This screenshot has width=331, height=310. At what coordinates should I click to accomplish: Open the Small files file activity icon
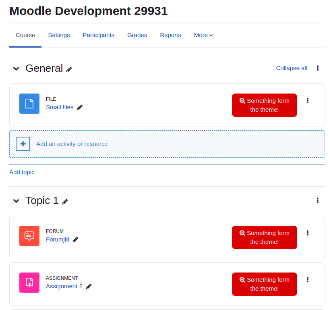[29, 104]
